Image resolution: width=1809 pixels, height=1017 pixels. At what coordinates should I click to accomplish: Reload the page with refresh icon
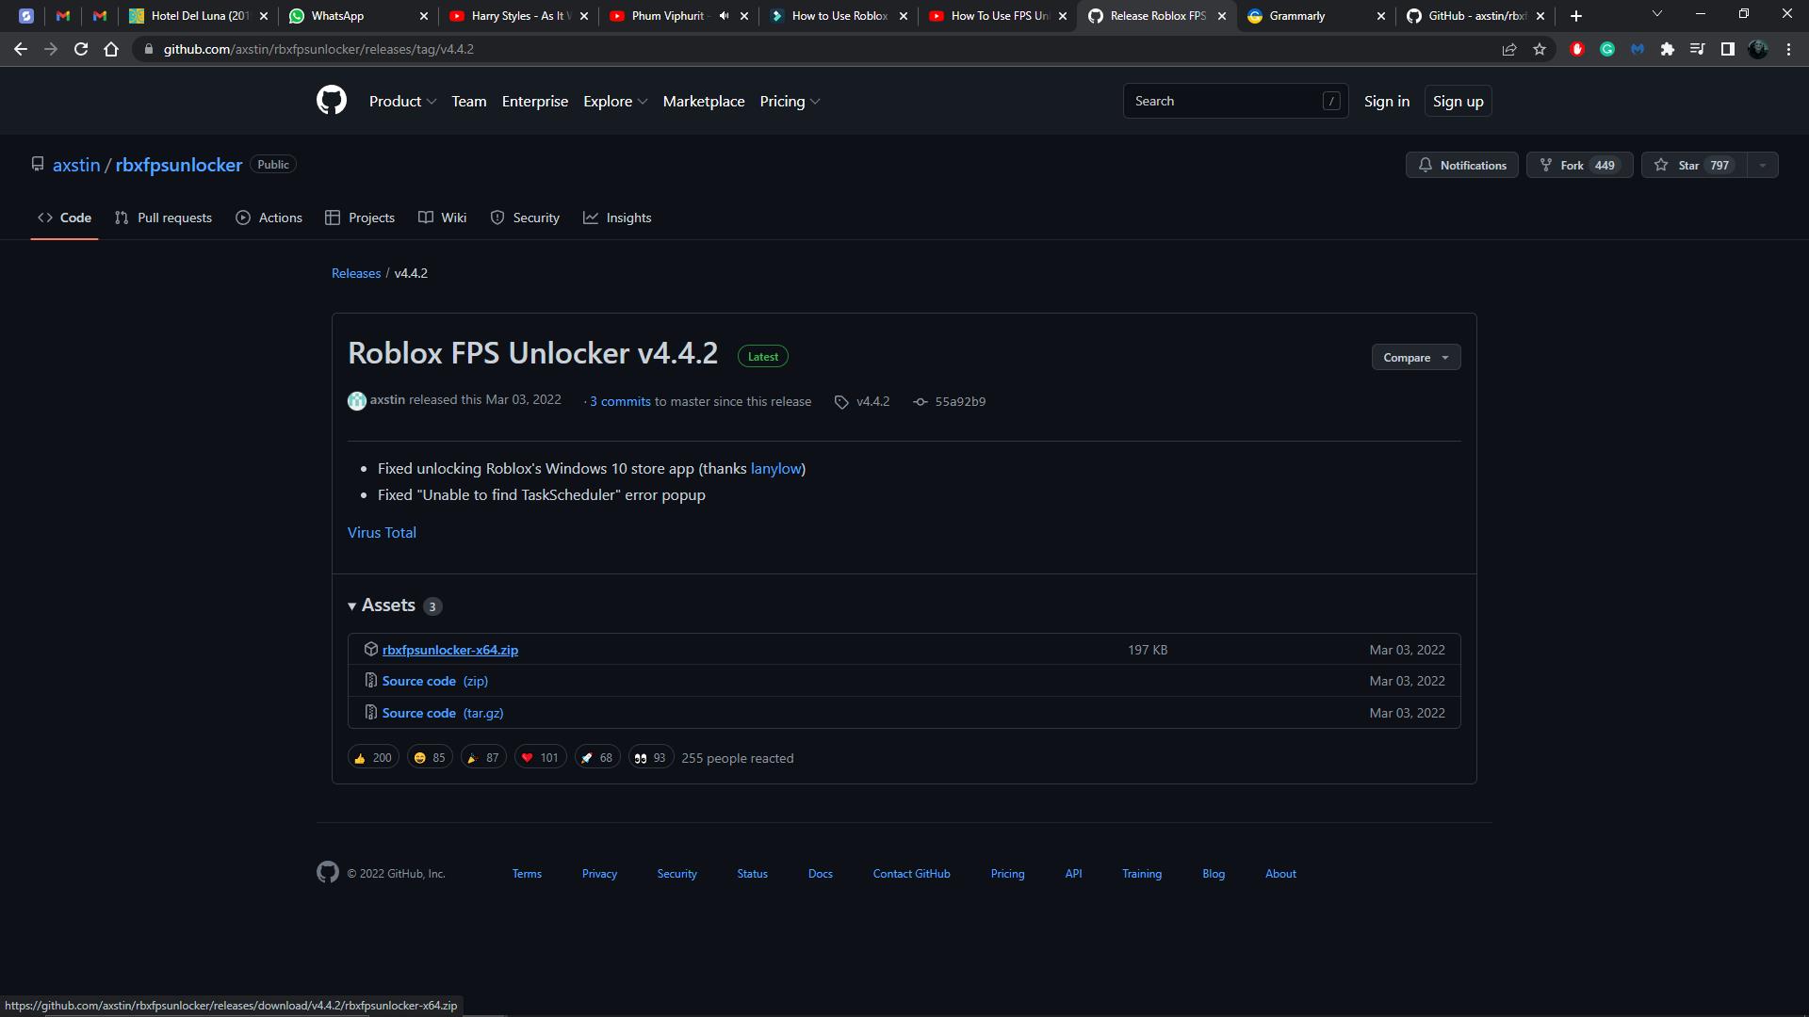click(81, 49)
